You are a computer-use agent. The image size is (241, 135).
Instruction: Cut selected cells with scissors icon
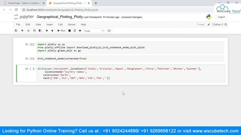(29, 31)
